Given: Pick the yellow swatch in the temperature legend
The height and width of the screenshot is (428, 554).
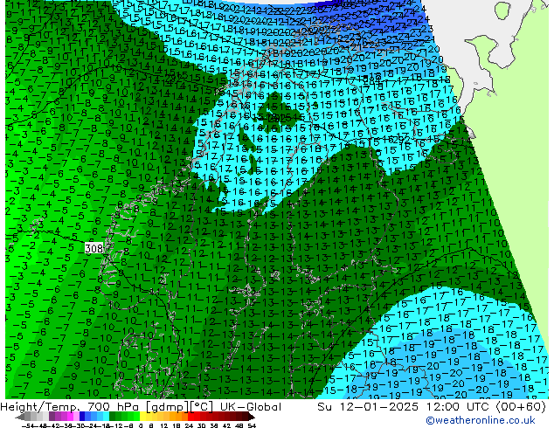Looking at the screenshot, I should pyautogui.click(x=143, y=417).
